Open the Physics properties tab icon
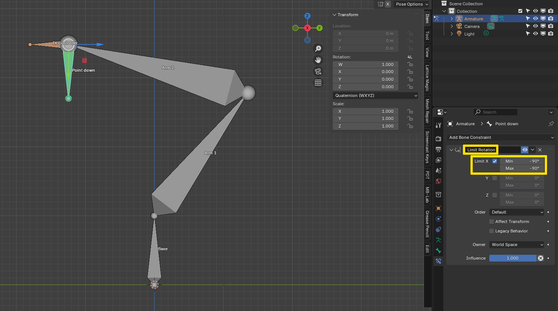The height and width of the screenshot is (311, 558). [x=438, y=219]
